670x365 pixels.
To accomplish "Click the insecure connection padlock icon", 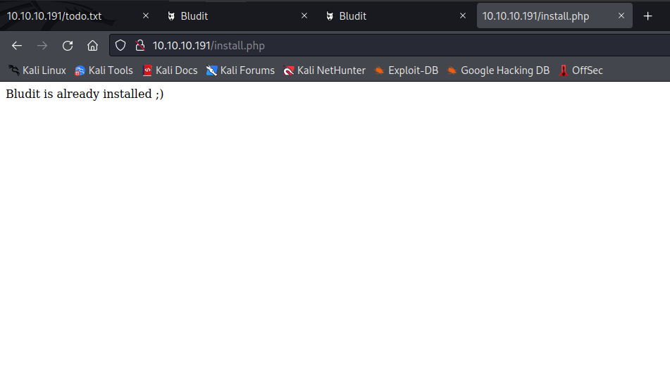I will click(139, 46).
